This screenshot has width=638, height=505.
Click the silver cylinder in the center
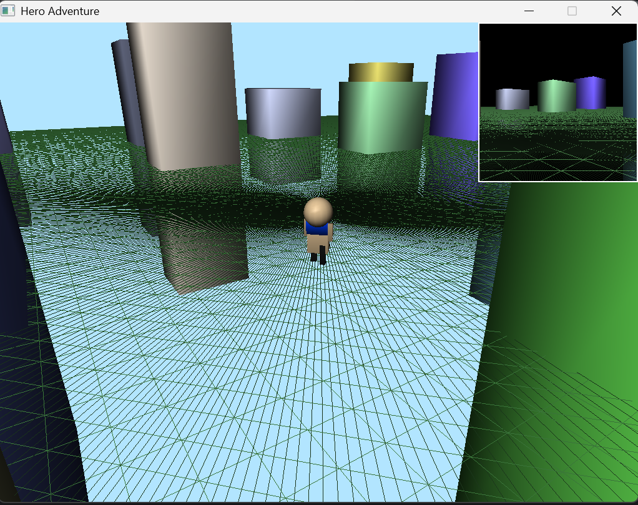[282, 112]
